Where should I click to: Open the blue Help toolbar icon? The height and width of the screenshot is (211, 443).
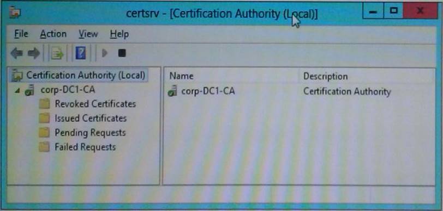click(81, 53)
